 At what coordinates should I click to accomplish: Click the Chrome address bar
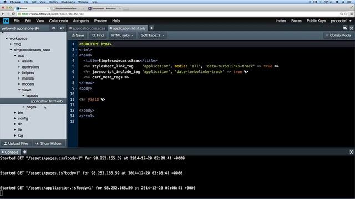[179, 14]
